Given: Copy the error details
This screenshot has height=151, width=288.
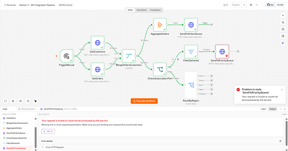Looking at the screenshot, I should 280,141.
